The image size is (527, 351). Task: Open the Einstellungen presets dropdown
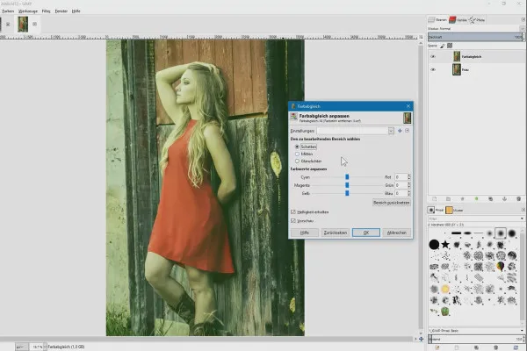392,130
